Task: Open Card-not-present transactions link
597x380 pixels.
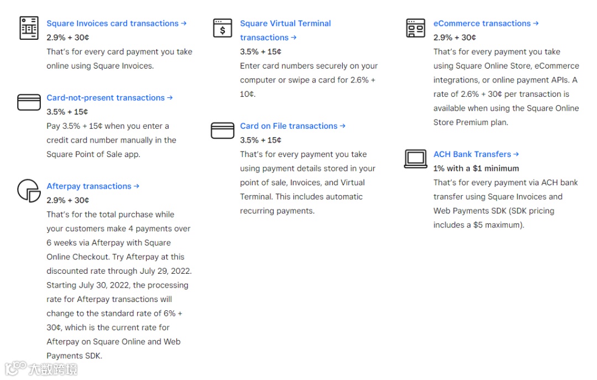Action: pos(109,97)
